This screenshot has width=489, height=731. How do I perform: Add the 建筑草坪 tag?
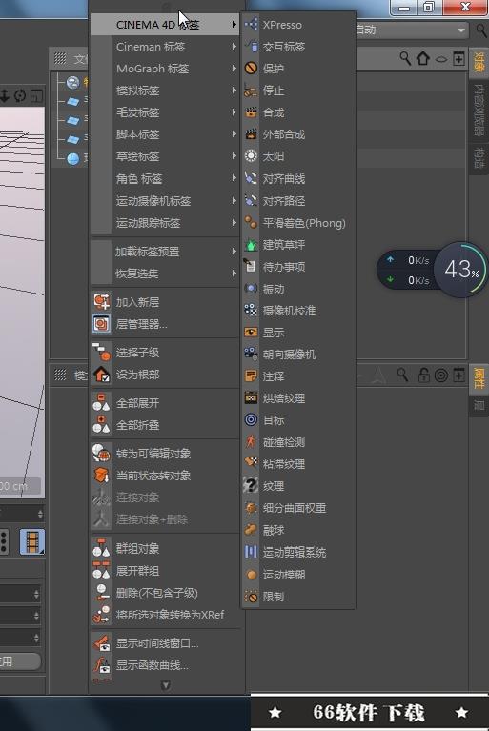297,245
